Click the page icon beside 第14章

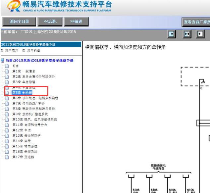pyautogui.click(x=7, y=141)
